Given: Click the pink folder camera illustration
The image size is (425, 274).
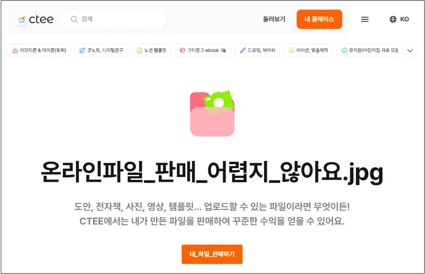Looking at the screenshot, I should pos(212,113).
